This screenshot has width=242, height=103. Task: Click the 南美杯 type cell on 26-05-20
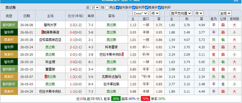(x=9, y=54)
